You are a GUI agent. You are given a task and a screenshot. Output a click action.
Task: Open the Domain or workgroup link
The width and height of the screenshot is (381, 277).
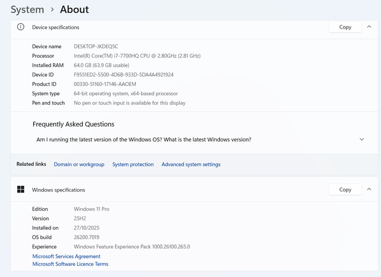tap(79, 165)
